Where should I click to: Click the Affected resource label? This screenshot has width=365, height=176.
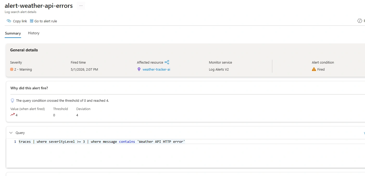[x=150, y=62]
